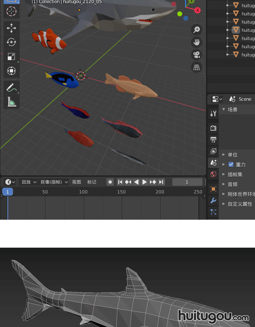Open the 视图 menu in timeline
The height and width of the screenshot is (327, 255).
[x=76, y=182]
